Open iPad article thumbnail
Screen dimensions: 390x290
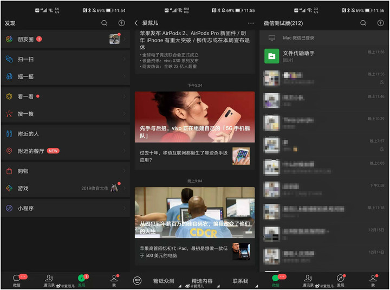coord(241,252)
